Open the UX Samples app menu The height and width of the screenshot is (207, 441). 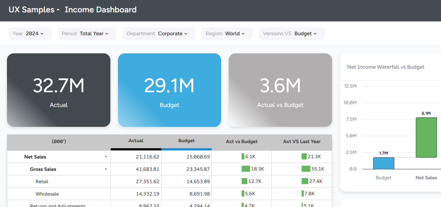pos(34,10)
